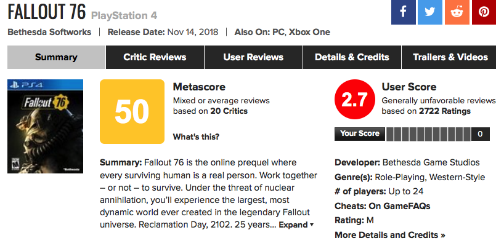Image resolution: width=496 pixels, height=246 pixels.
Task: Follow the Bethesda Softworks publisher link
Action: click(49, 32)
